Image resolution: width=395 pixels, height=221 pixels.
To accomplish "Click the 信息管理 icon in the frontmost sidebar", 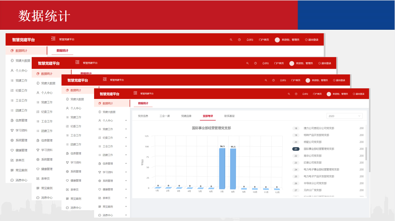I will point(100,163).
